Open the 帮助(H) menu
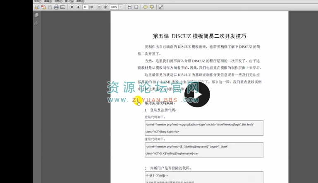Screen dimensions: 318x183 pyautogui.click(x=80, y=1)
